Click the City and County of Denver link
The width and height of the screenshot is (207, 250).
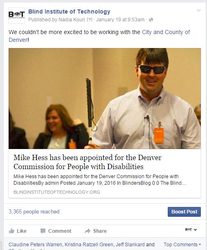[x=99, y=36]
